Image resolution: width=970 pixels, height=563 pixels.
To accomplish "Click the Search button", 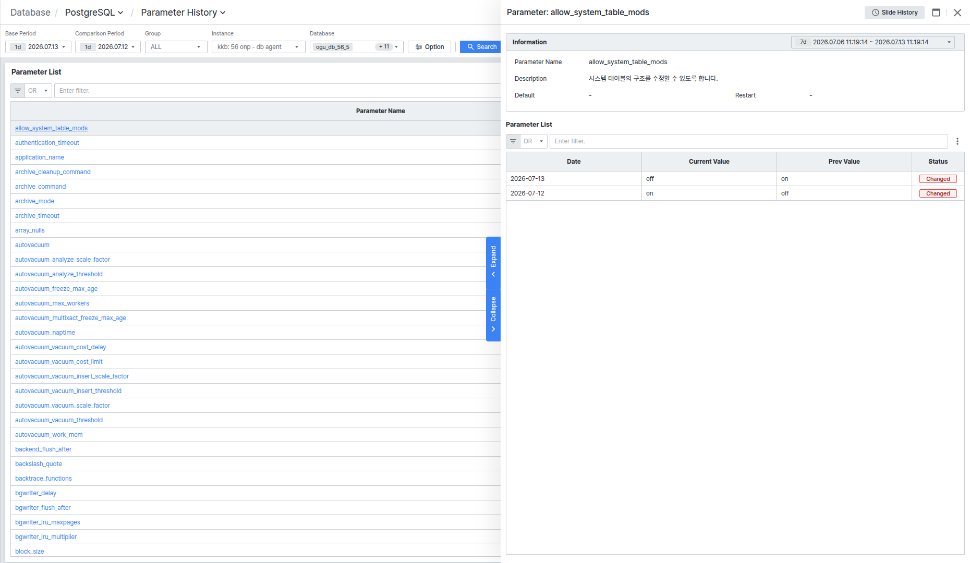I will pyautogui.click(x=482, y=47).
